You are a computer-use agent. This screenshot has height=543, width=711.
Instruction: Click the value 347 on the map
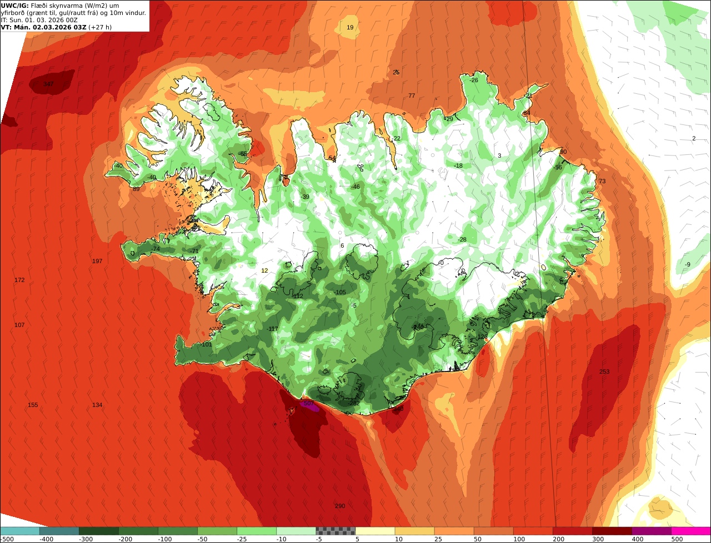48,84
